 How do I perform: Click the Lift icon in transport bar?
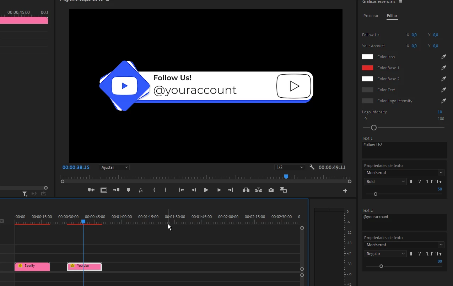point(246,190)
